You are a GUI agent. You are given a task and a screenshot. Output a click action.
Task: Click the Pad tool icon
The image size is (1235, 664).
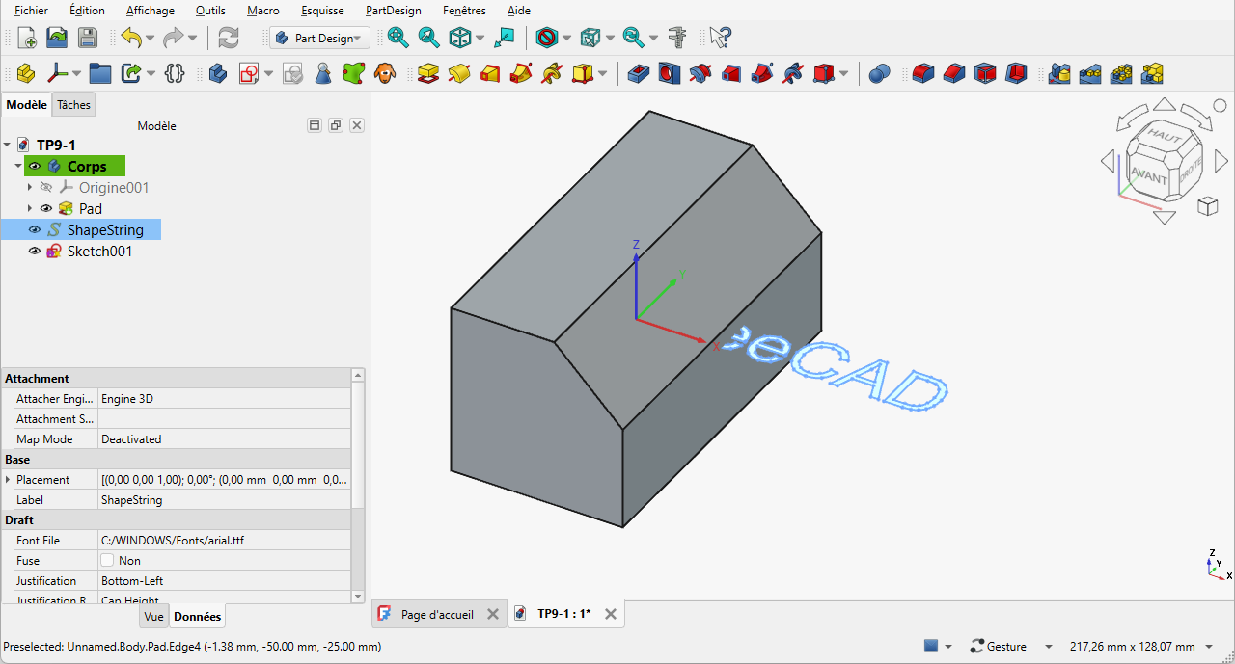coord(428,73)
